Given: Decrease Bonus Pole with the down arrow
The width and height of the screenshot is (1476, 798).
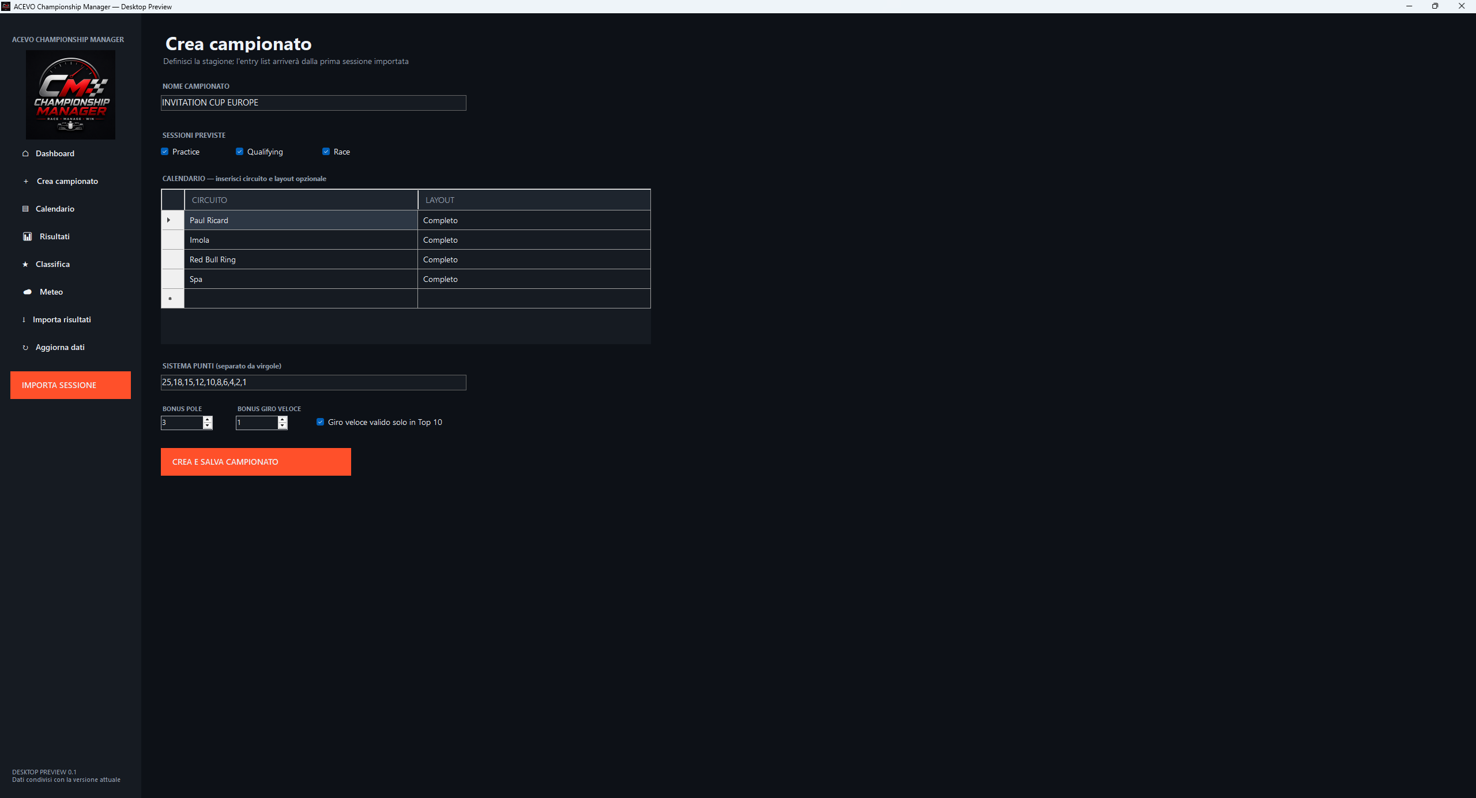Looking at the screenshot, I should pos(208,426).
